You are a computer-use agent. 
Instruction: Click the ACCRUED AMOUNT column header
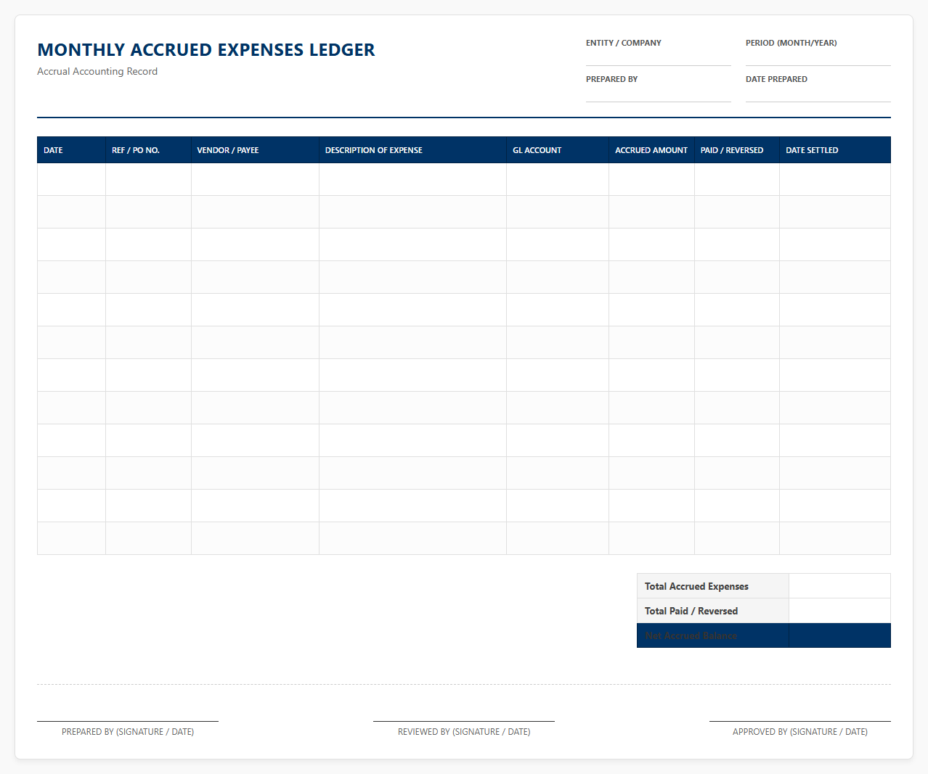tap(651, 150)
